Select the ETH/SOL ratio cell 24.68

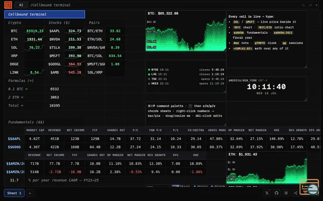tap(115, 39)
